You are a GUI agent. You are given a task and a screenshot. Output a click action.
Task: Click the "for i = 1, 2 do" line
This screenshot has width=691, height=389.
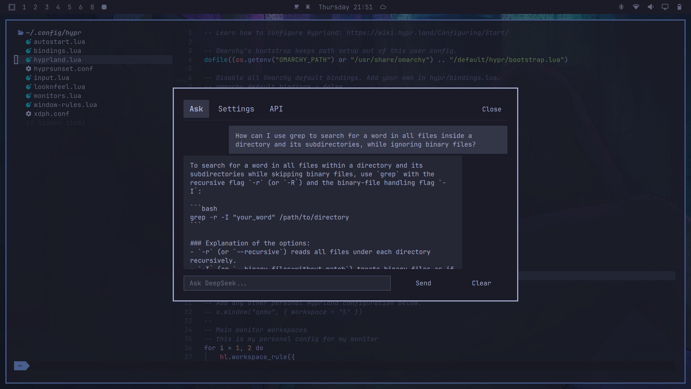[234, 348]
